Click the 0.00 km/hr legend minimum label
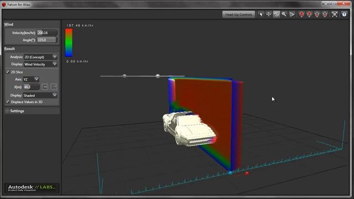Image resolution: width=354 pixels, height=199 pixels. 77,61
